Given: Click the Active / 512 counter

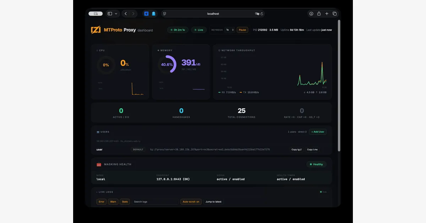Looking at the screenshot, I should (x=121, y=113).
